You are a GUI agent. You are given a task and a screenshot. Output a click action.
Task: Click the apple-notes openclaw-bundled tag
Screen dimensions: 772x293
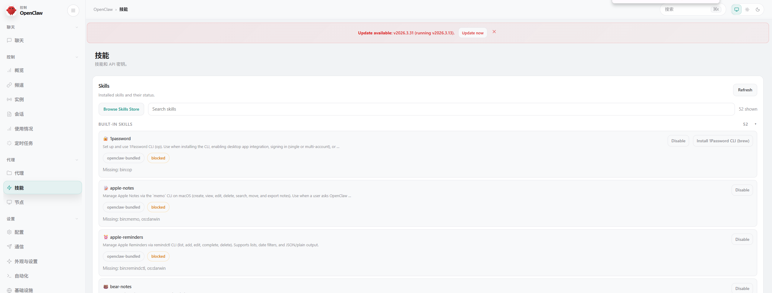click(x=124, y=207)
